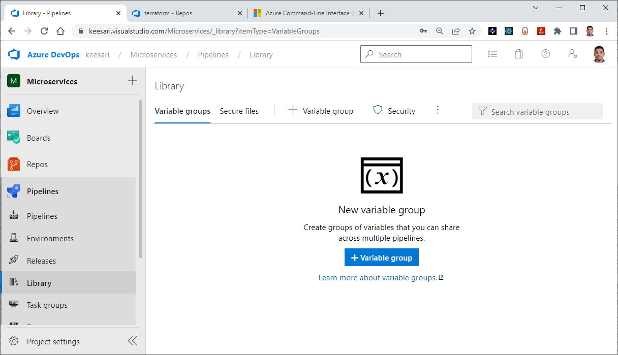Click the Security shield icon
The image size is (618, 355).
(378, 110)
